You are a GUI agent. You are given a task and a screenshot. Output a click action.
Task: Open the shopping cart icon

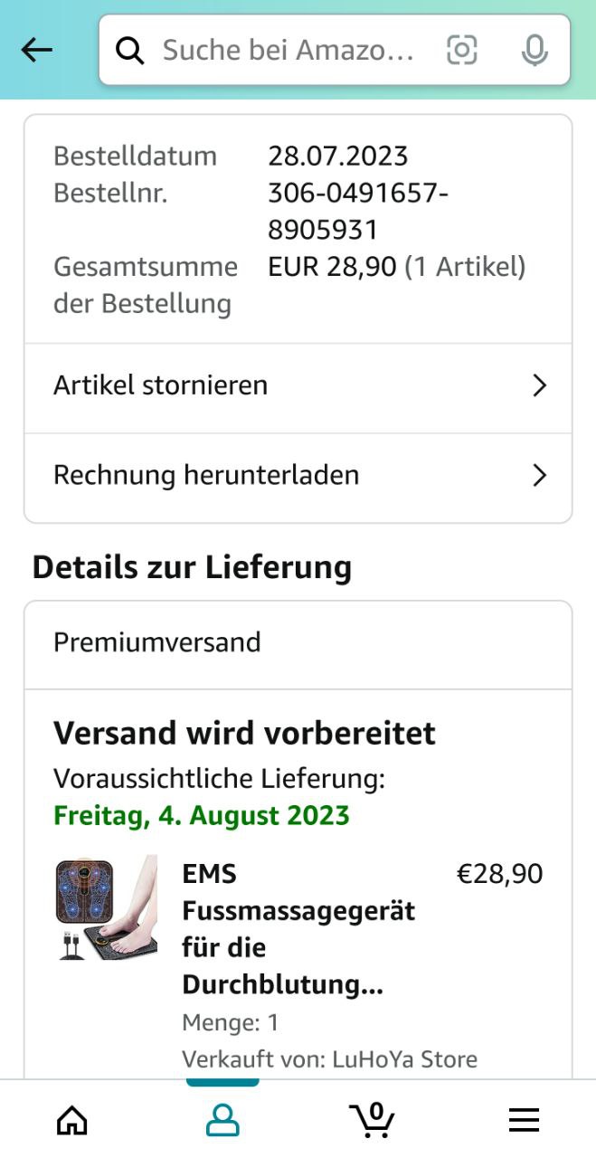click(x=372, y=1119)
